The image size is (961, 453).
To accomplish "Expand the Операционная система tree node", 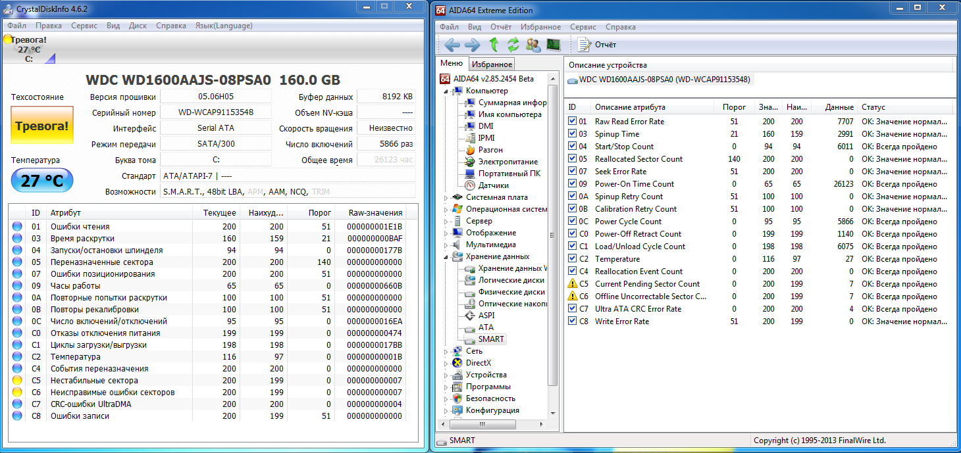I will (x=446, y=209).
